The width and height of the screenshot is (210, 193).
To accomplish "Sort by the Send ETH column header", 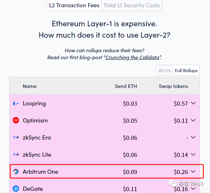I will (x=126, y=86).
